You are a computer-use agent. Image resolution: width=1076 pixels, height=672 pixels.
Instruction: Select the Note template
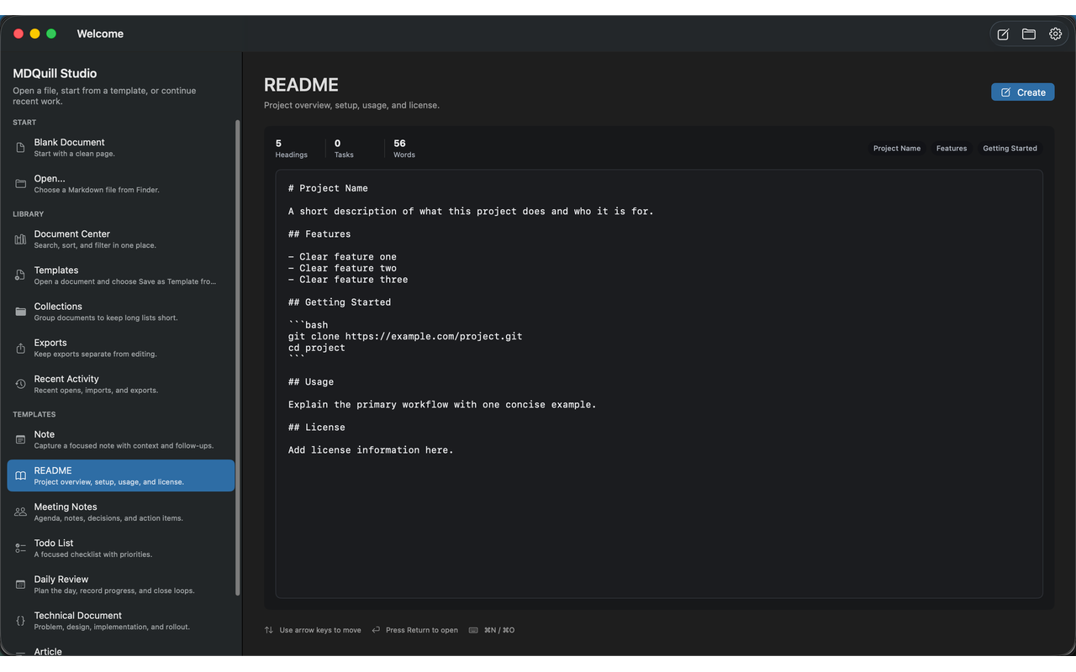[121, 439]
